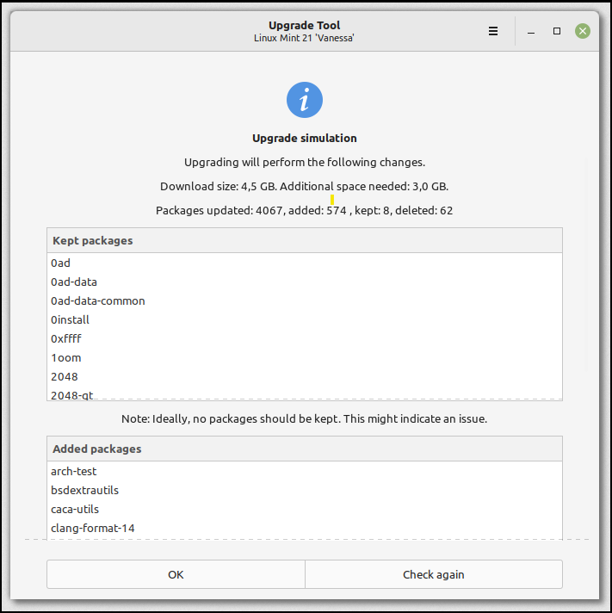Screen dimensions: 612x613
Task: Click the Upgrade simulation heading
Action: point(305,138)
